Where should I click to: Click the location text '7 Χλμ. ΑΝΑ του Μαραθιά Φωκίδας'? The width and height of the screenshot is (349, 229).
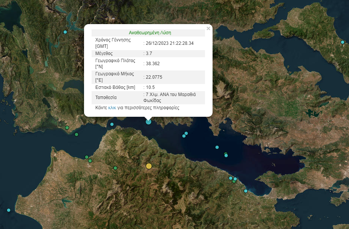170,98
